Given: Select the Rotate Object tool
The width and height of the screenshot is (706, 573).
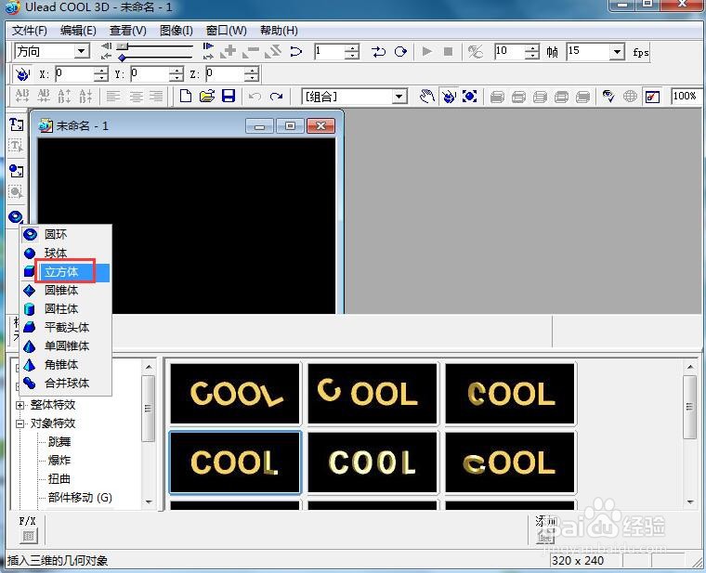Looking at the screenshot, I should click(x=449, y=97).
